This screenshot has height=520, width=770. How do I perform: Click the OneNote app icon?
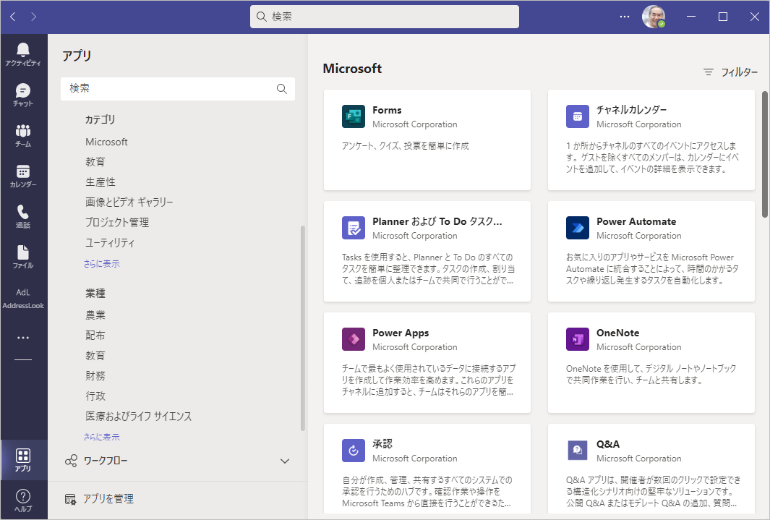point(577,339)
